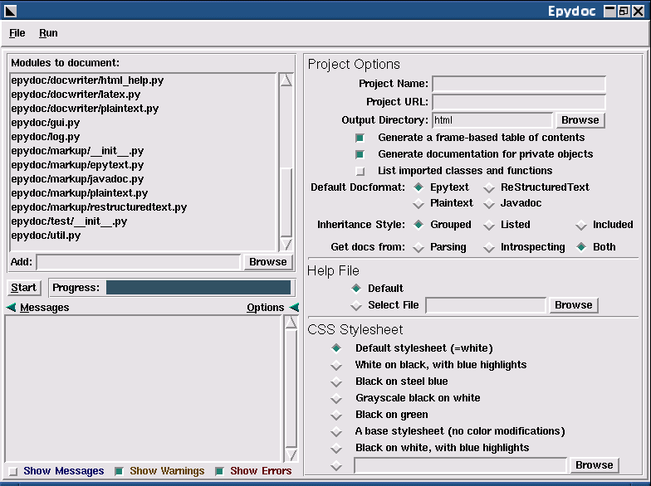651x486 pixels.
Task: Click scroll-down arrow of modules list
Action: coord(286,244)
